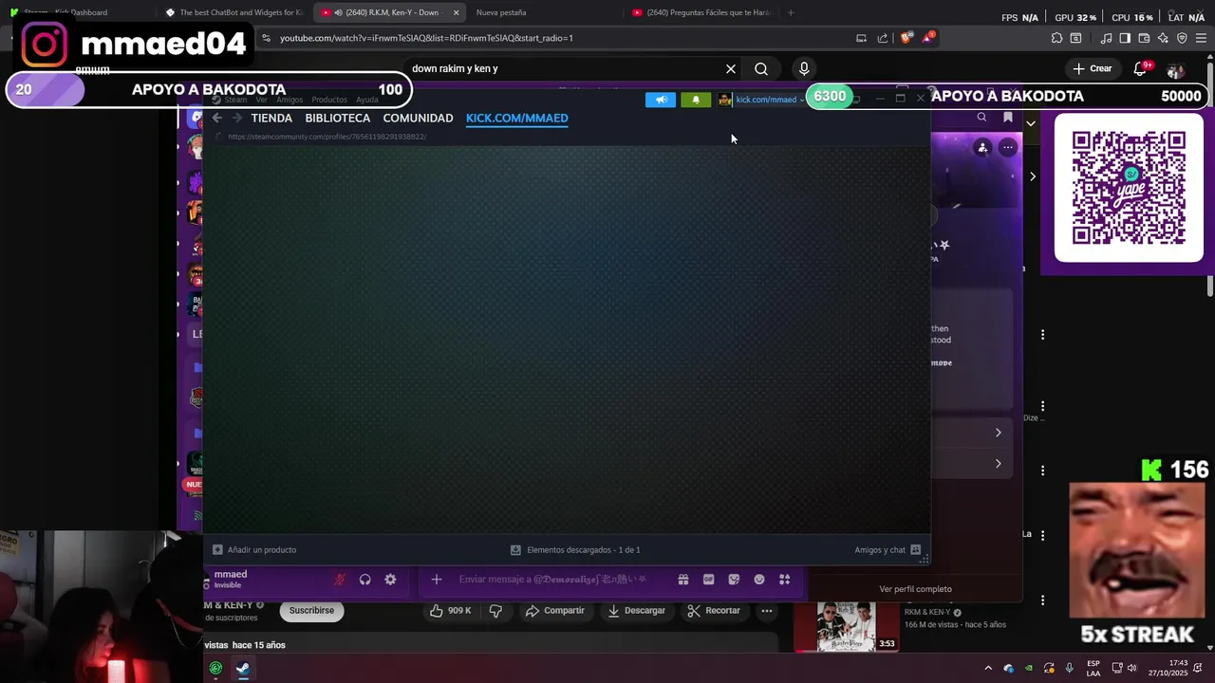Open COMUNIDAD tab in Steam
This screenshot has height=683, width=1215.
(418, 118)
